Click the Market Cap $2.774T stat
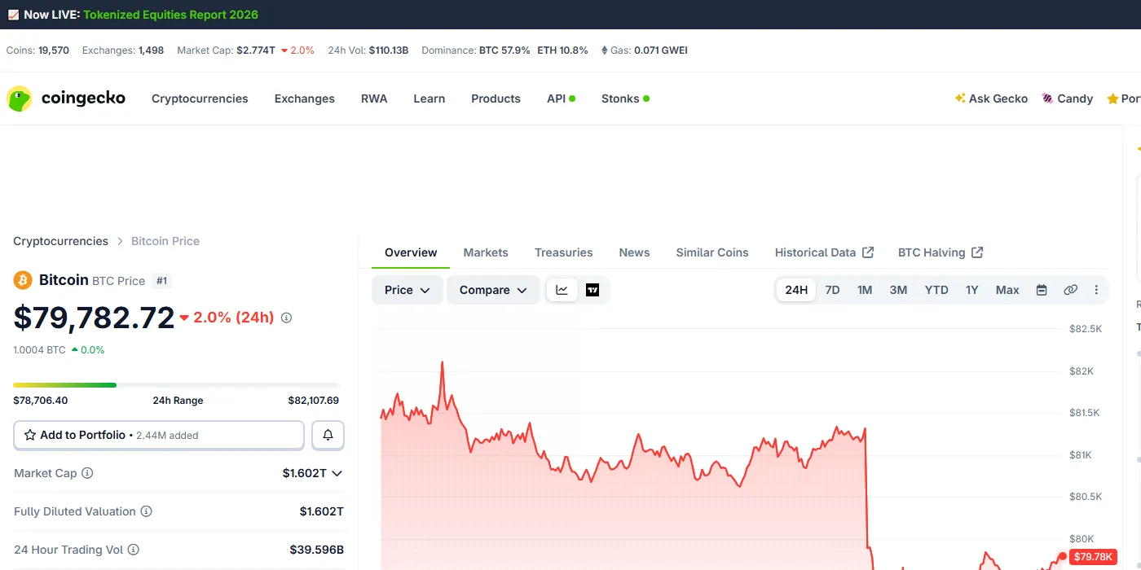The image size is (1141, 570). point(245,50)
